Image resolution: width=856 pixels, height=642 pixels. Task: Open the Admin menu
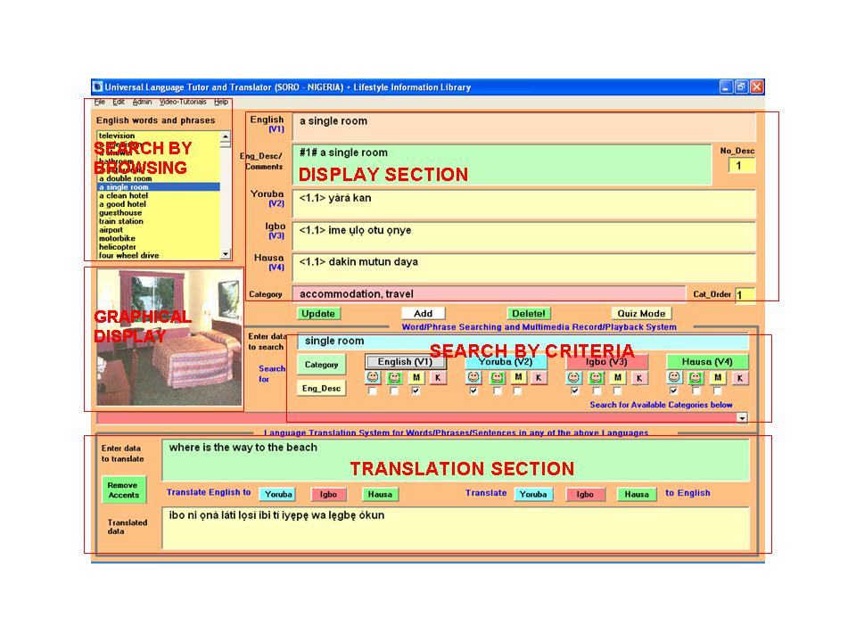tap(142, 103)
